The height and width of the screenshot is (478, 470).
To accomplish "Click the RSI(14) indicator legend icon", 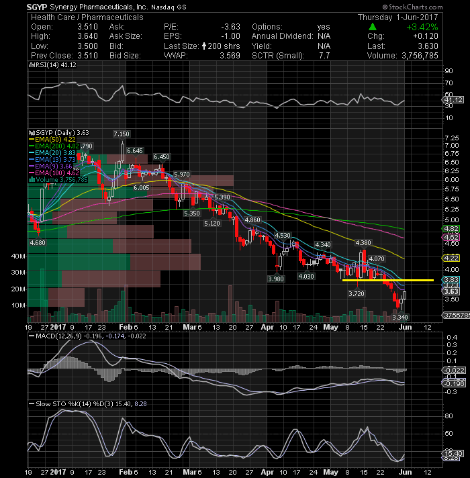I will pyautogui.click(x=30, y=65).
